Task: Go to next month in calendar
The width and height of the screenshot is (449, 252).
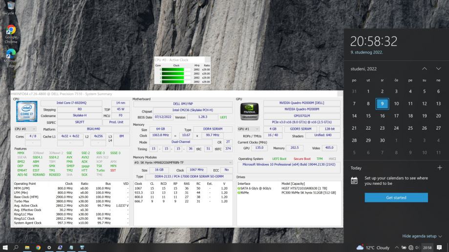Action: tap(438, 69)
